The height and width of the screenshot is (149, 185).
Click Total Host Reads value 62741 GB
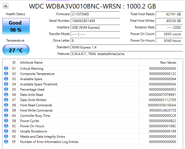tap(169, 14)
